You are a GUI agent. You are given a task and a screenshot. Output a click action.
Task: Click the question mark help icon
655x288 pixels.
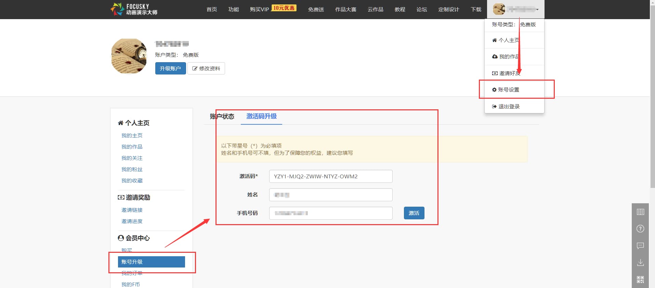641,229
